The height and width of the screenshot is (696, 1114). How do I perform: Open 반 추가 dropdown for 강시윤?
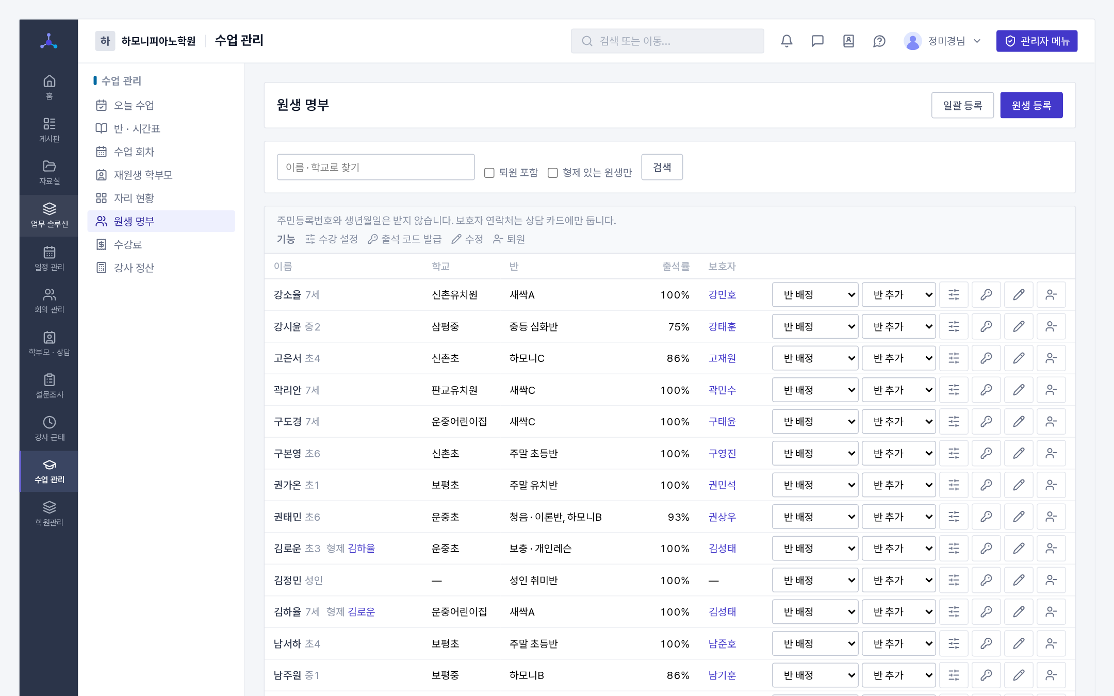pos(898,327)
